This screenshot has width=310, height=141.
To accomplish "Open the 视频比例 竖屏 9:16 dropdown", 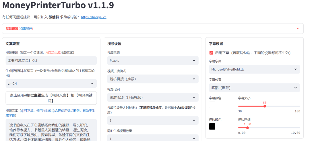I will (153, 97).
